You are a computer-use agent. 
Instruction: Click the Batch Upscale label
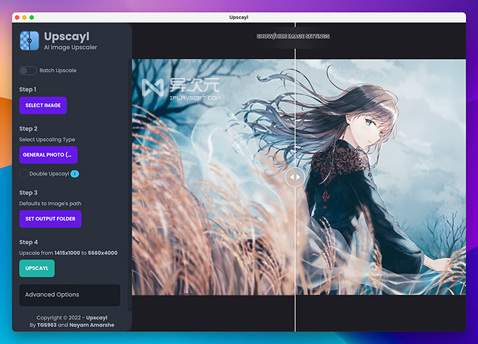click(58, 71)
